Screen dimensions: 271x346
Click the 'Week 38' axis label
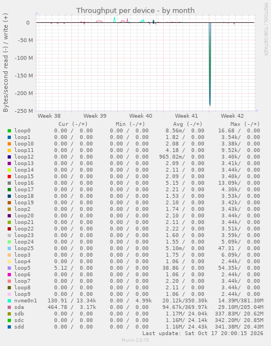[x=49, y=116]
